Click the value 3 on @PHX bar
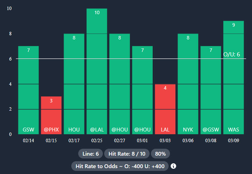This screenshot has width=252, height=174. (x=51, y=101)
